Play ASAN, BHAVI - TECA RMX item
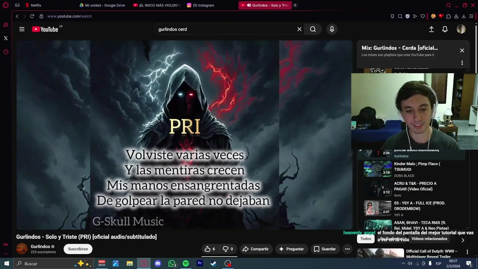 [413, 225]
